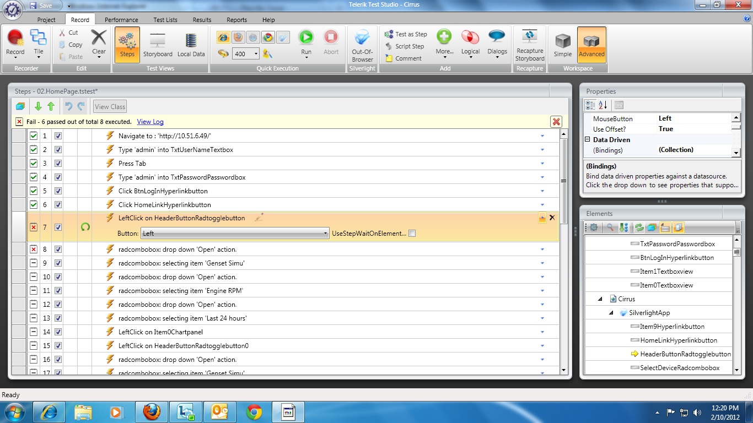The height and width of the screenshot is (423, 753).
Task: Open the Reports tab
Action: point(236,20)
